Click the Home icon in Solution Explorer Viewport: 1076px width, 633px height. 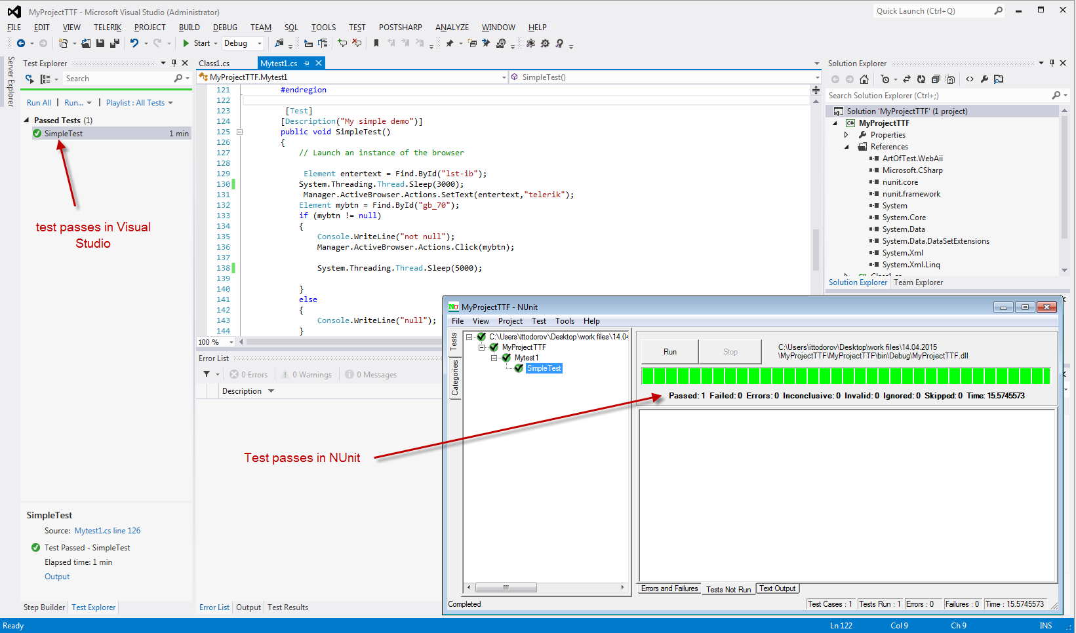[864, 79]
